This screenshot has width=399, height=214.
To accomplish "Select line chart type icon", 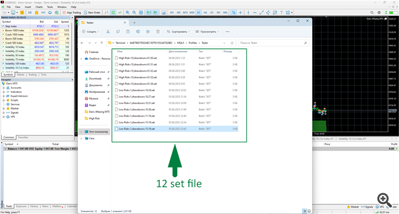I will [120, 12].
